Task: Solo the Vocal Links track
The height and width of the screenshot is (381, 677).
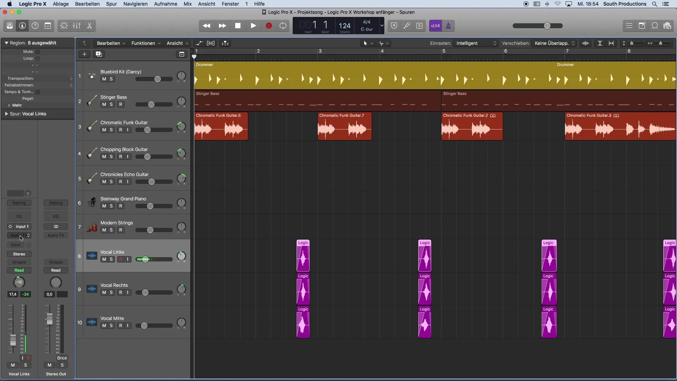Action: 111,259
